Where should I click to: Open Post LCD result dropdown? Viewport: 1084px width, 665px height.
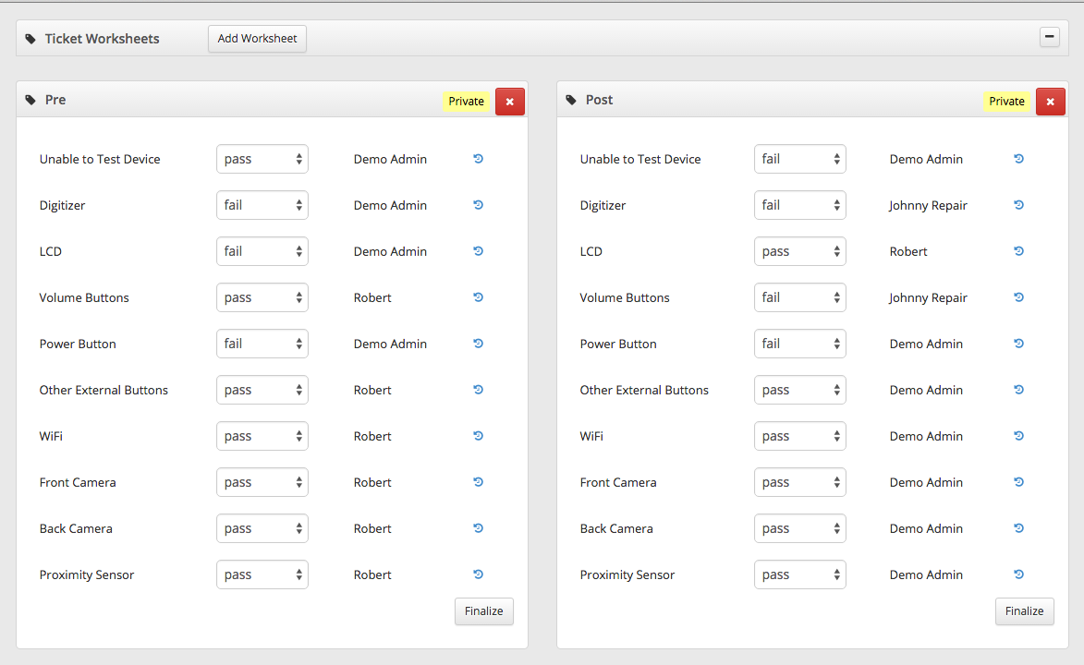[x=799, y=251]
